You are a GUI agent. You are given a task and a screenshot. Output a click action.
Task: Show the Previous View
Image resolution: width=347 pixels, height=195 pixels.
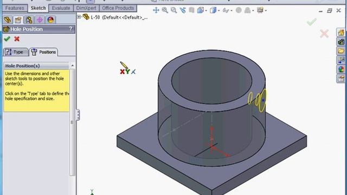coord(183,10)
